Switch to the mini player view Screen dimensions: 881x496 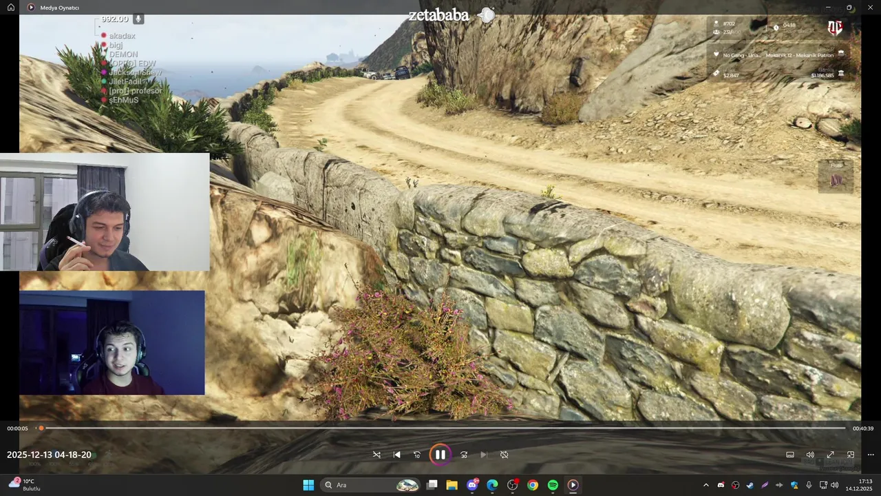(x=851, y=455)
